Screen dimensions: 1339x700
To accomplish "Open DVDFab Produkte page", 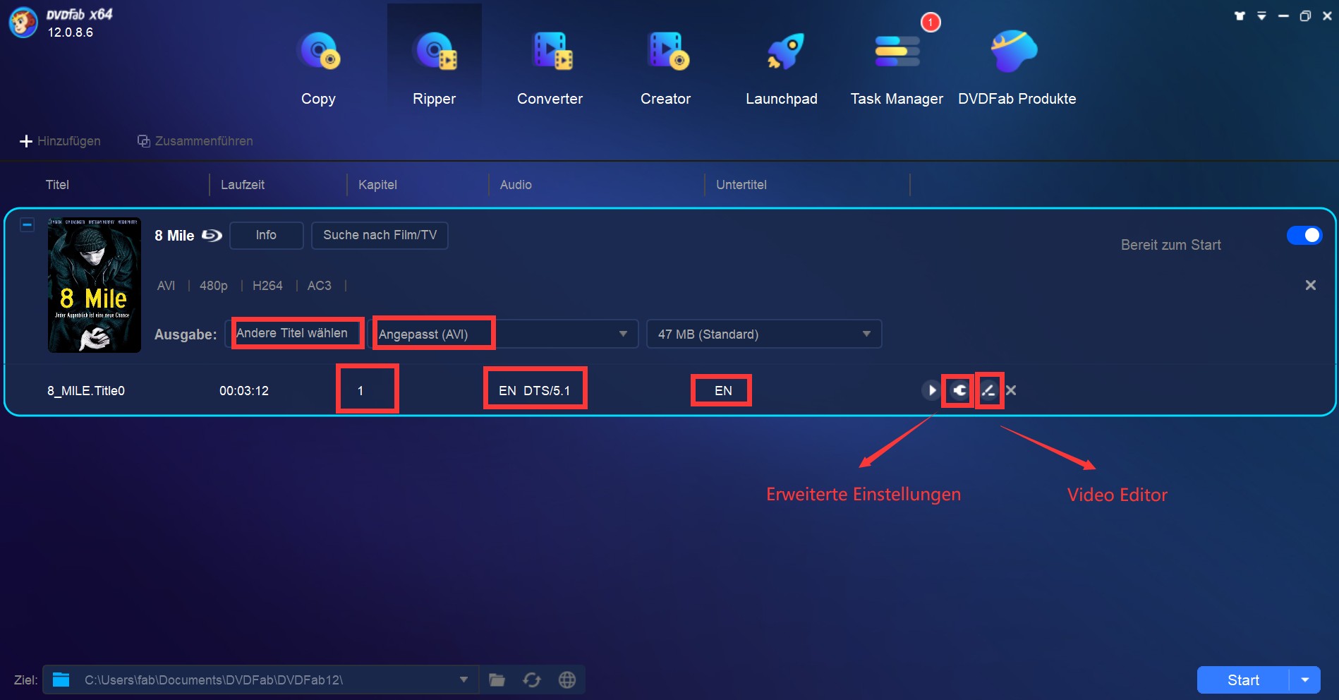I will 1017,68.
